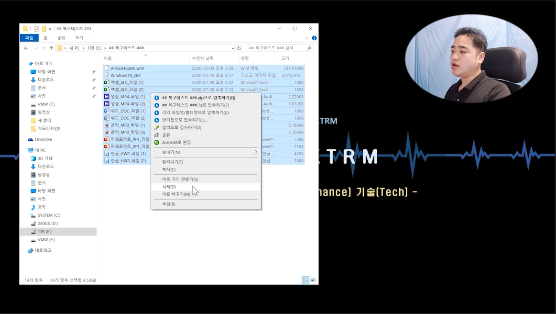The height and width of the screenshot is (314, 556).
Task: Select the 엑셀_XLS_파일 (2) file name
Action: click(127, 90)
